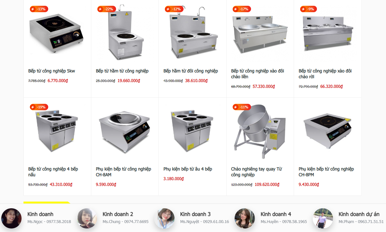Click Ms.Chung's round avatar

click(x=87, y=218)
